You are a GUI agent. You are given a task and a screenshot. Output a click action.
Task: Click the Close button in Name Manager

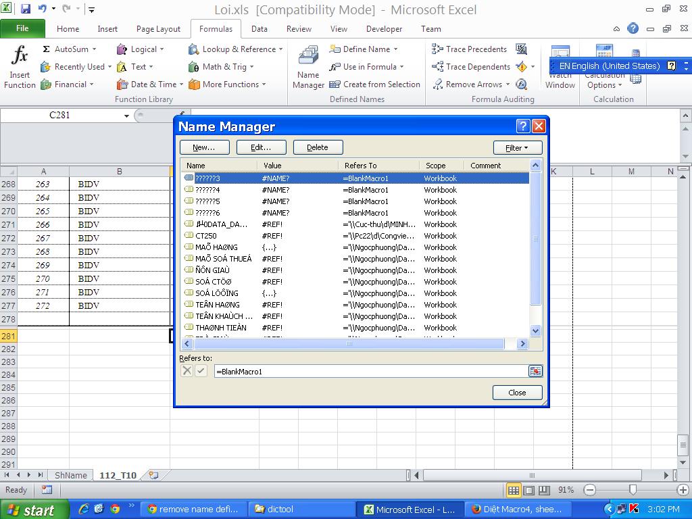click(x=517, y=393)
